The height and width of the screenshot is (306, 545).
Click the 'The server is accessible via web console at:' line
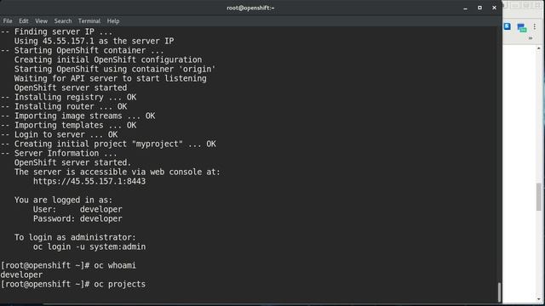point(118,172)
